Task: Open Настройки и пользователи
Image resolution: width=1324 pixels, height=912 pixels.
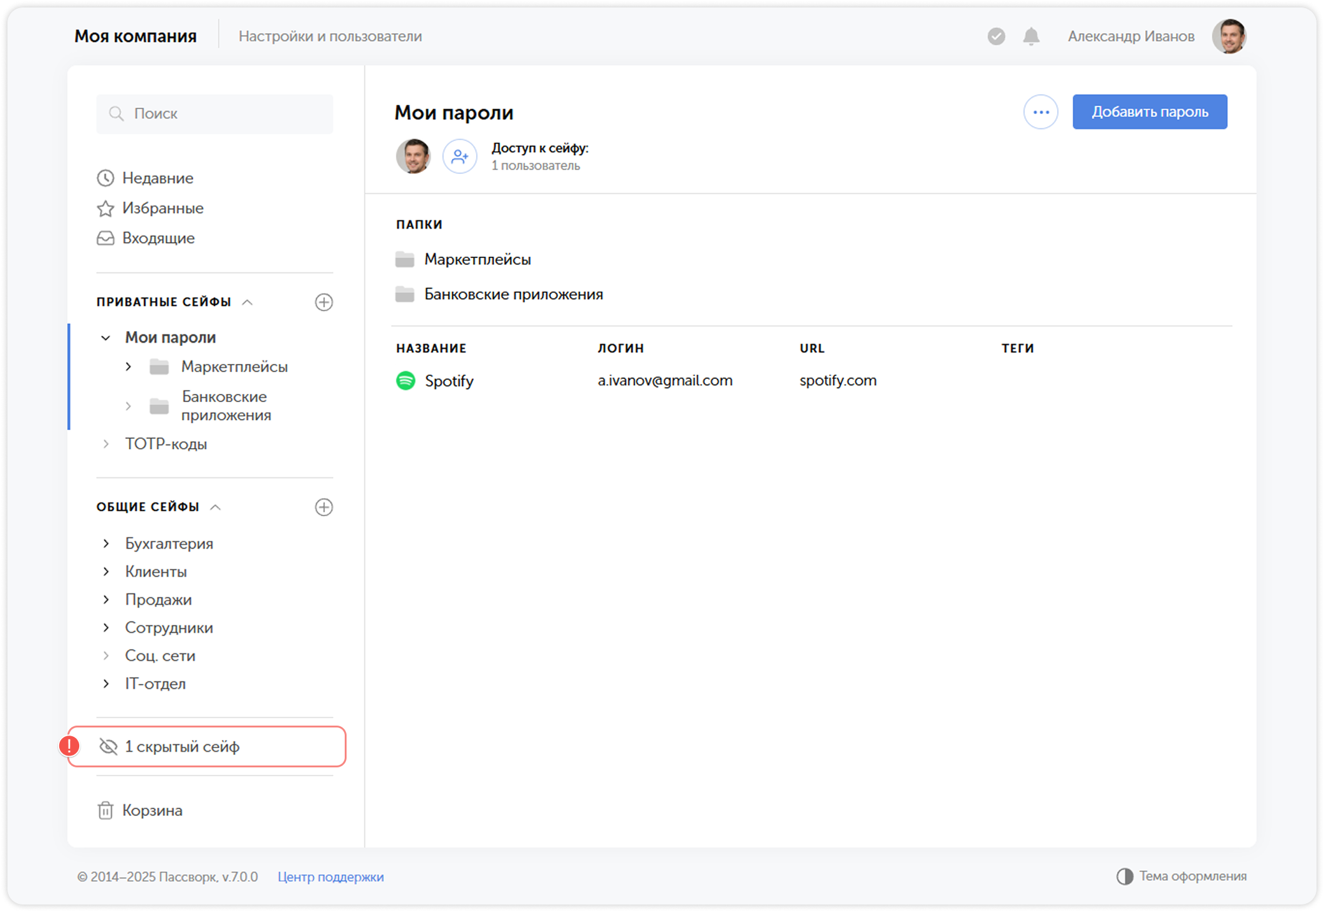Action: pyautogui.click(x=330, y=36)
